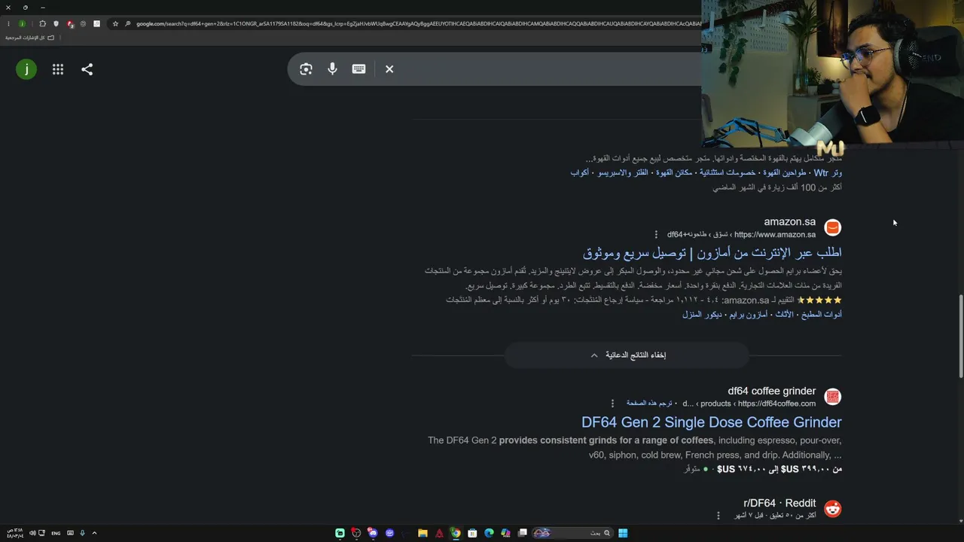This screenshot has width=964, height=542.
Task: Open the 'وتر Wtr' sitelink
Action: pyautogui.click(x=828, y=173)
